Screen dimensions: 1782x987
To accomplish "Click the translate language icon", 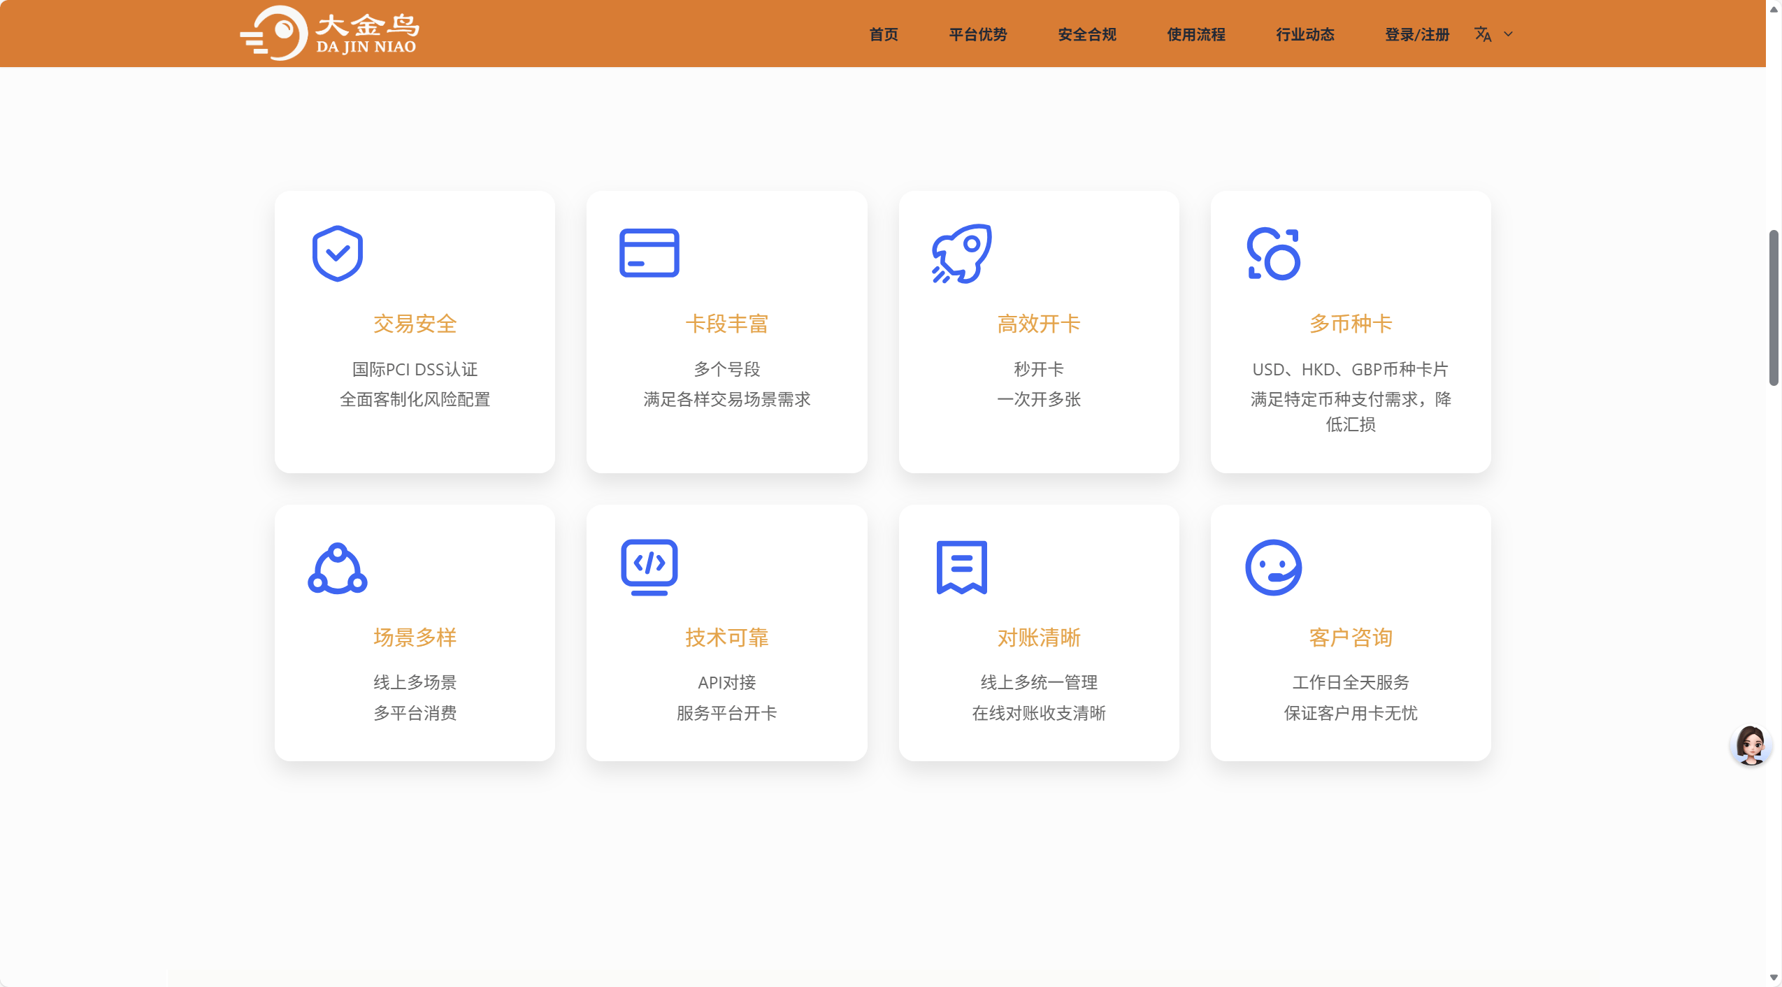I will [1483, 34].
